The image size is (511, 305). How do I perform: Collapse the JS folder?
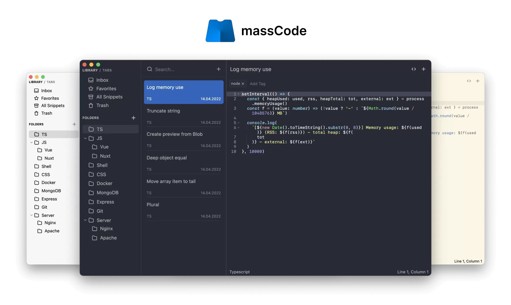[85, 138]
